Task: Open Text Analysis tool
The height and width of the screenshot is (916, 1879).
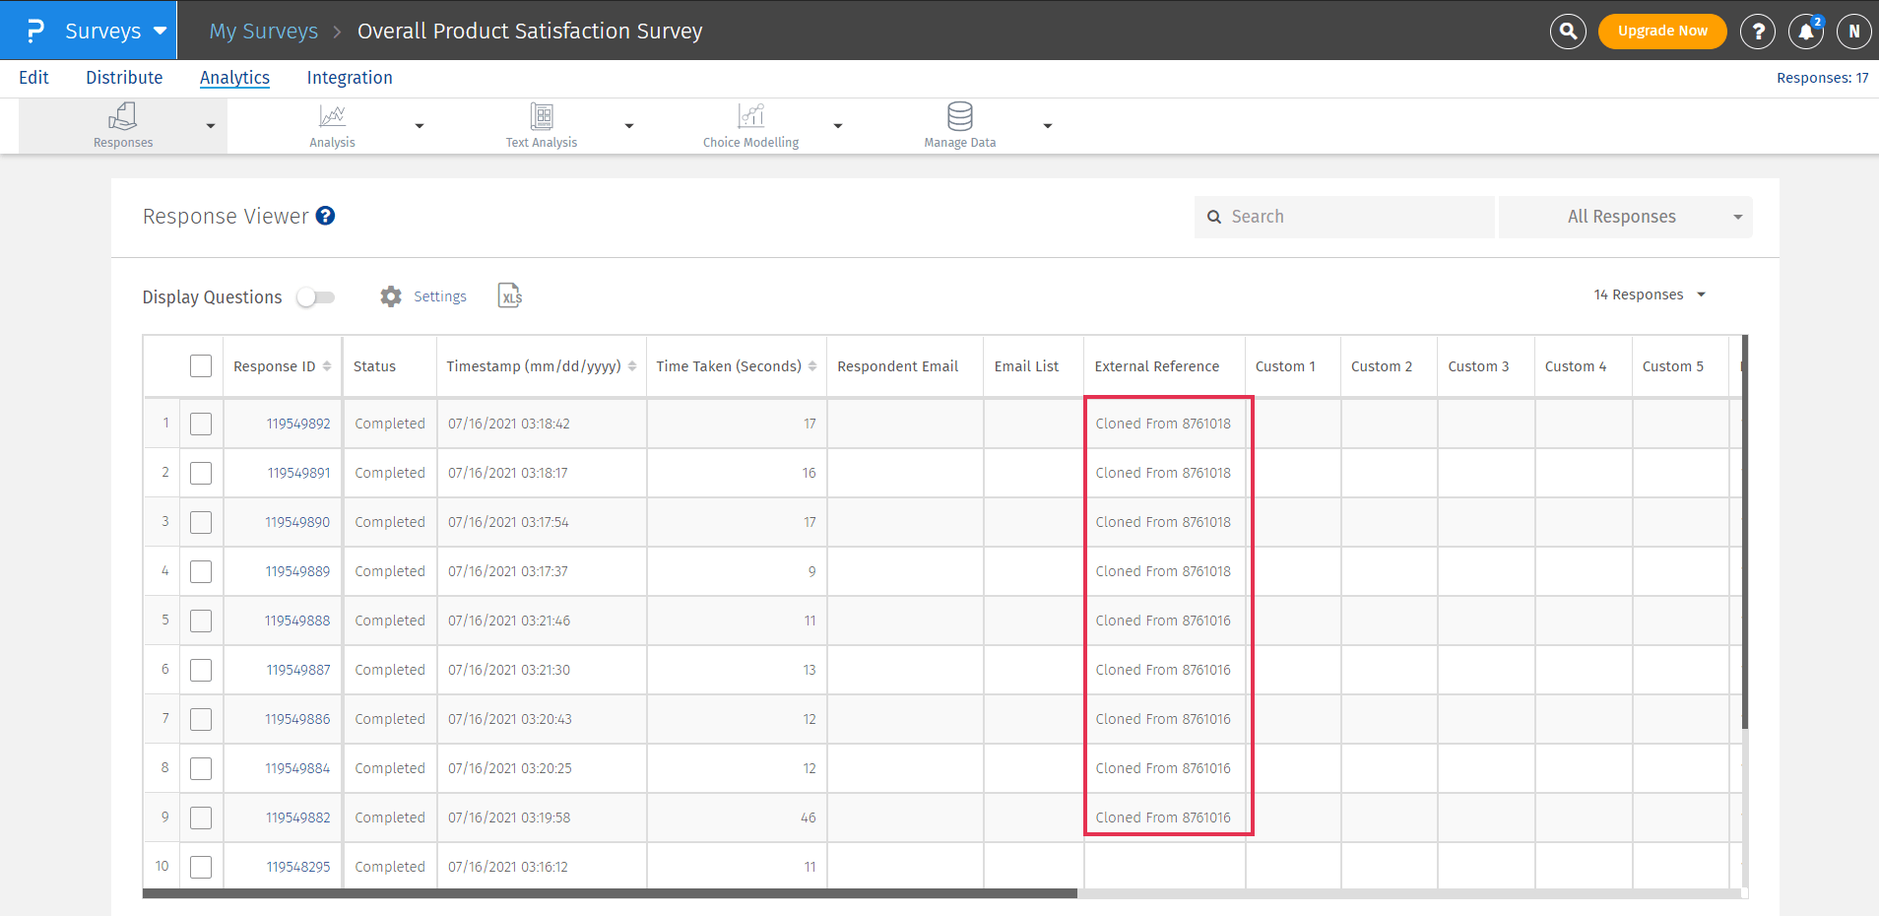Action: click(542, 116)
